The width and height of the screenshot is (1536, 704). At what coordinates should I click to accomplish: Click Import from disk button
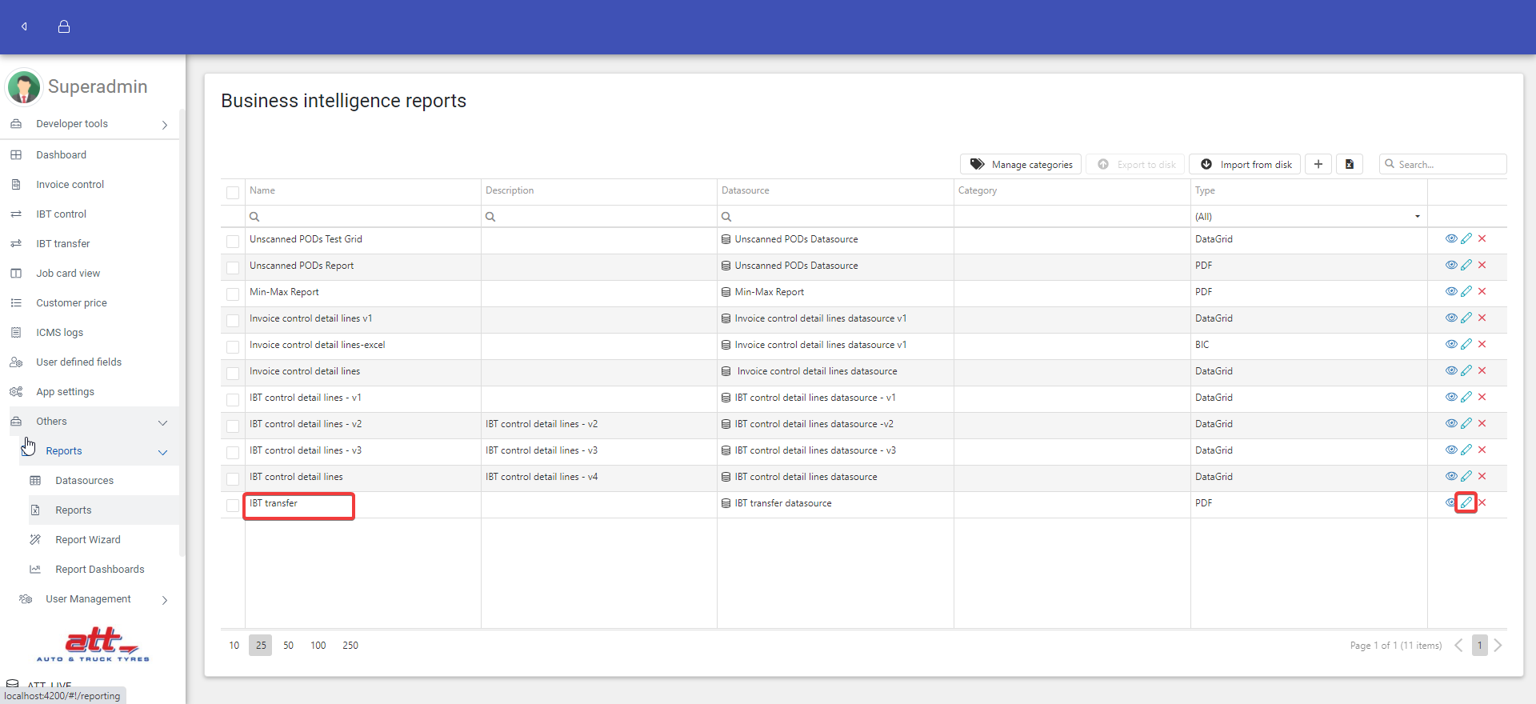(1245, 164)
